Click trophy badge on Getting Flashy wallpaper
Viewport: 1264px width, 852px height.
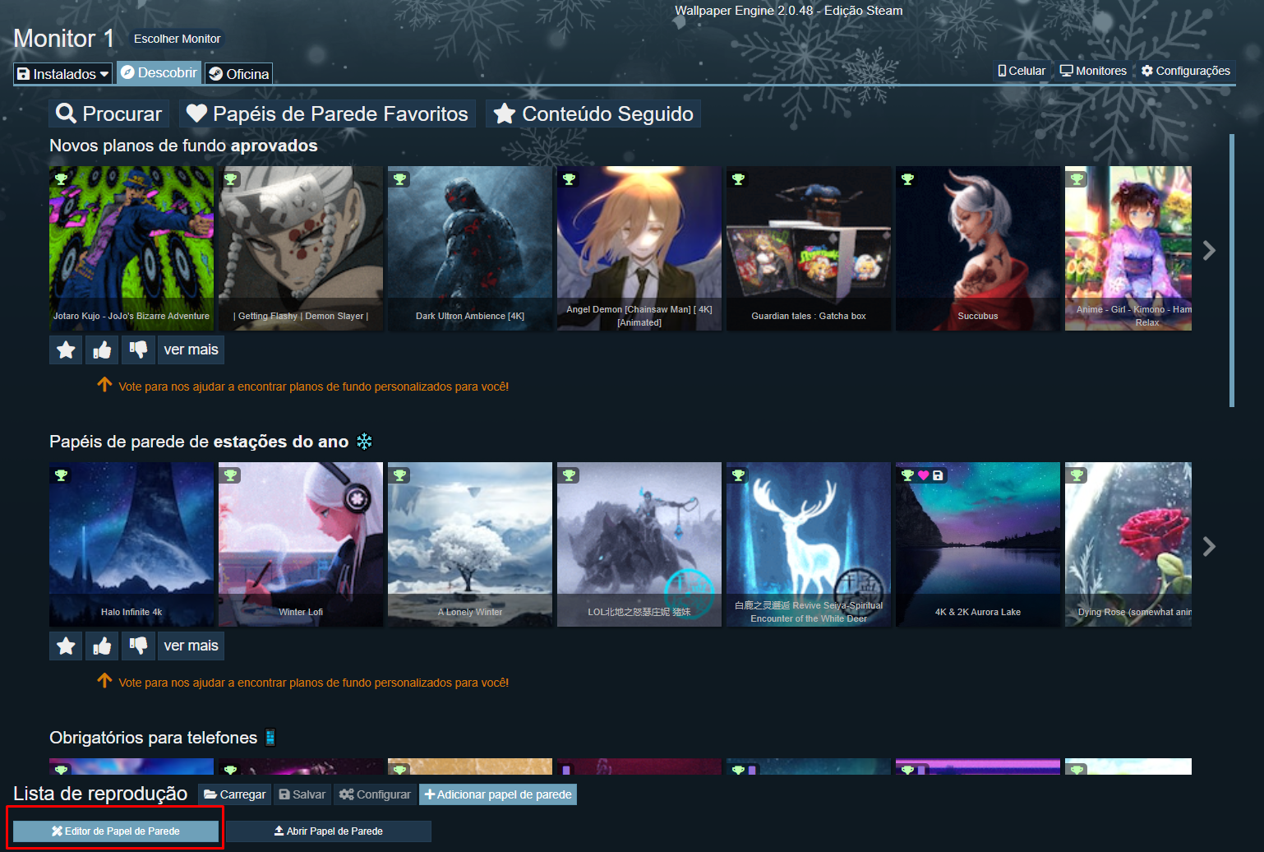[x=231, y=178]
